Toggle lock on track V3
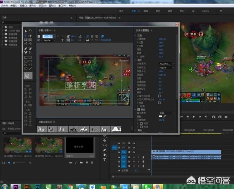Image resolution: width=234 pixels, height=189 pixels. coord(119,143)
